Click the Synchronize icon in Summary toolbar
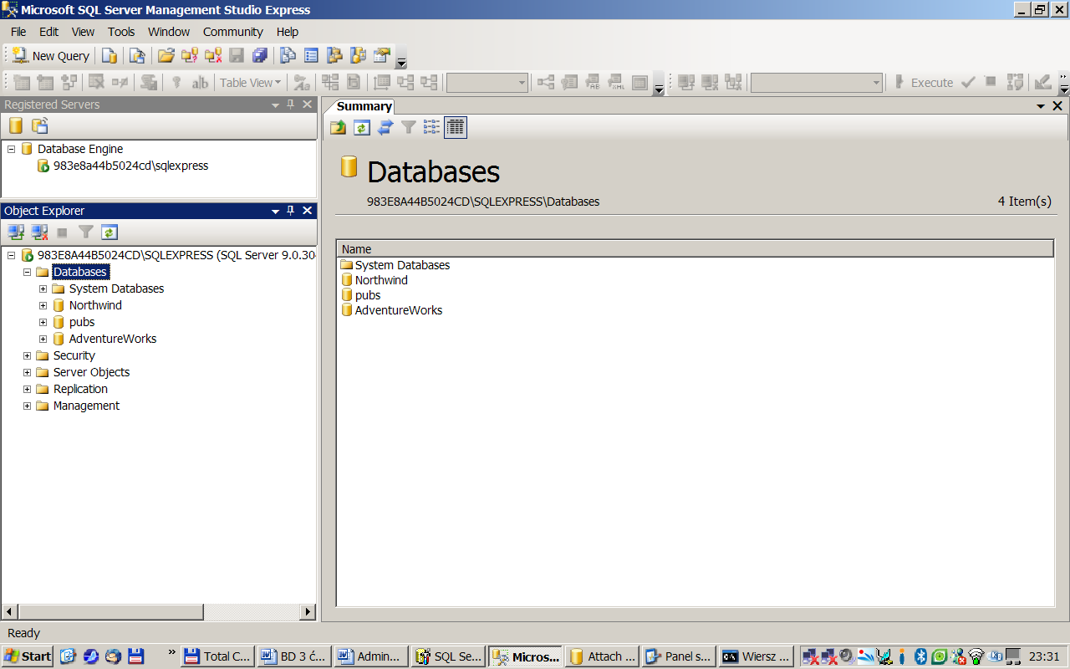Viewport: 1070px width, 669px height. pyautogui.click(x=385, y=127)
